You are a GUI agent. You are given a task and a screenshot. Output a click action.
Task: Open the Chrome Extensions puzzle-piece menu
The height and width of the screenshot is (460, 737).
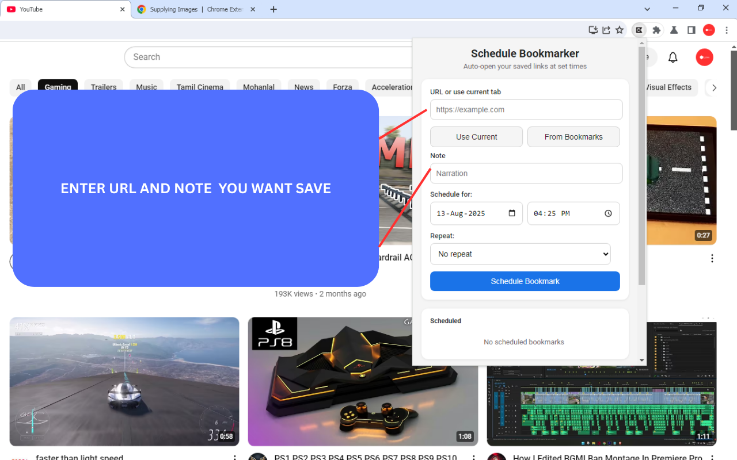(x=656, y=30)
